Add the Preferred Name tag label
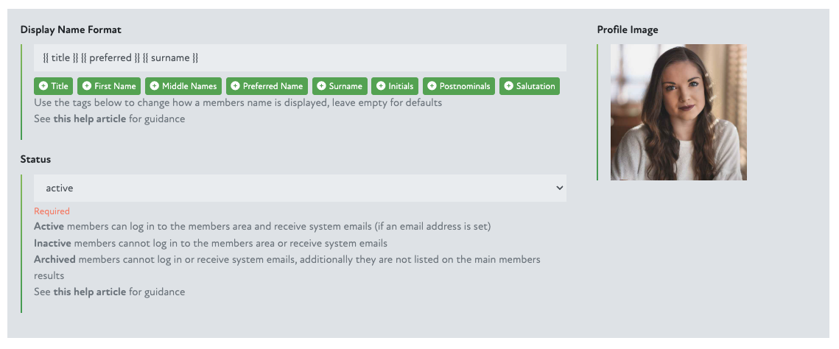This screenshot has width=839, height=349. 273,86
